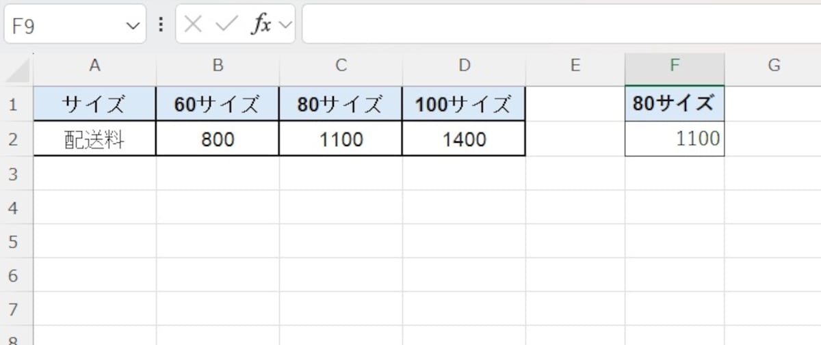Click the three-dot name box resize handle

pos(161,25)
